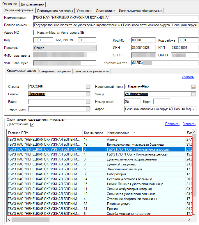Click the sort arrow beside Наименование column
Image resolution: width=199 pixels, height=225 pixels.
coord(134,133)
